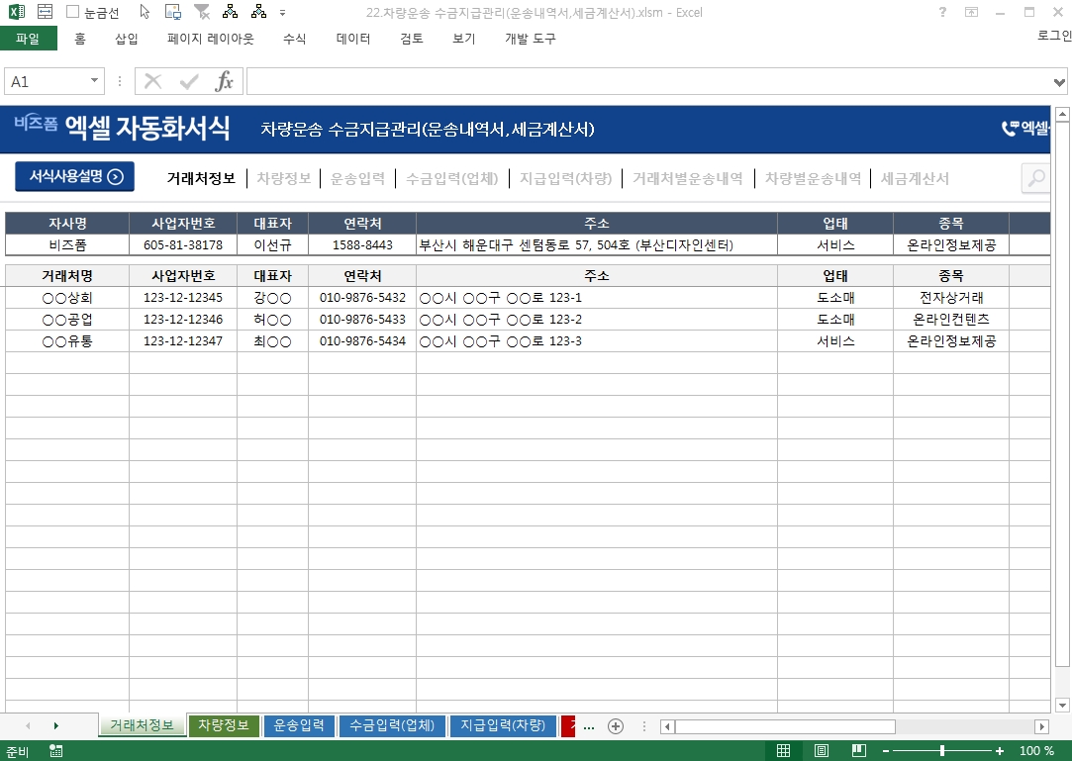The height and width of the screenshot is (761, 1072).
Task: Click 로그인 sign-in link
Action: coord(1053,36)
